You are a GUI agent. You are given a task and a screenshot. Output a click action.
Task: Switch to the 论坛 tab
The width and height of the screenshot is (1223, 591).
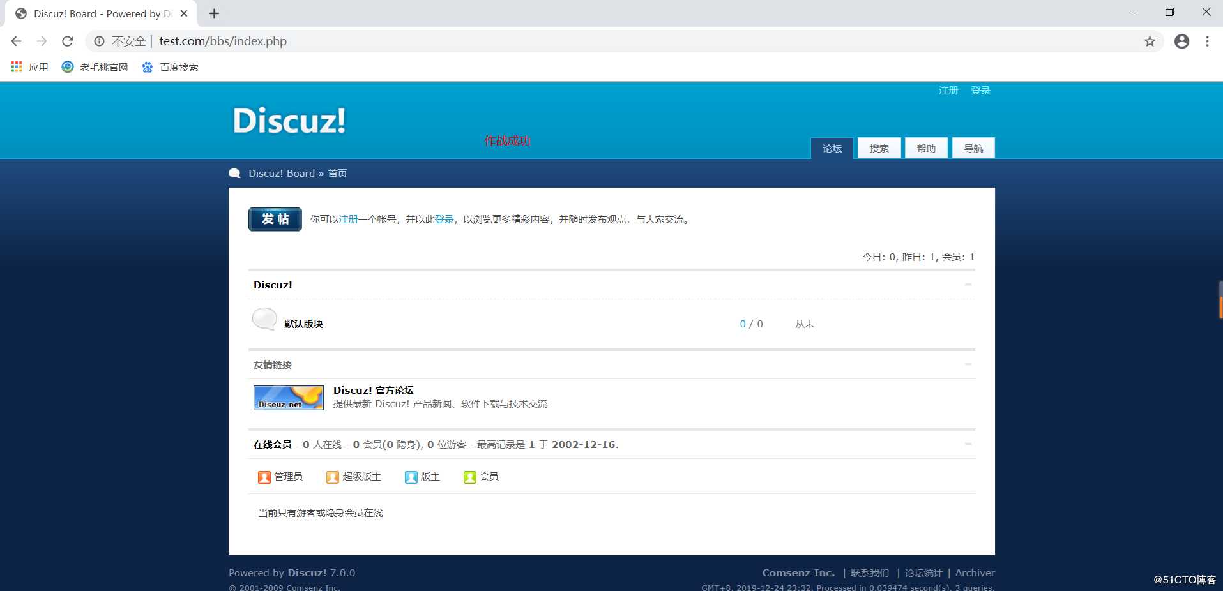click(x=832, y=148)
